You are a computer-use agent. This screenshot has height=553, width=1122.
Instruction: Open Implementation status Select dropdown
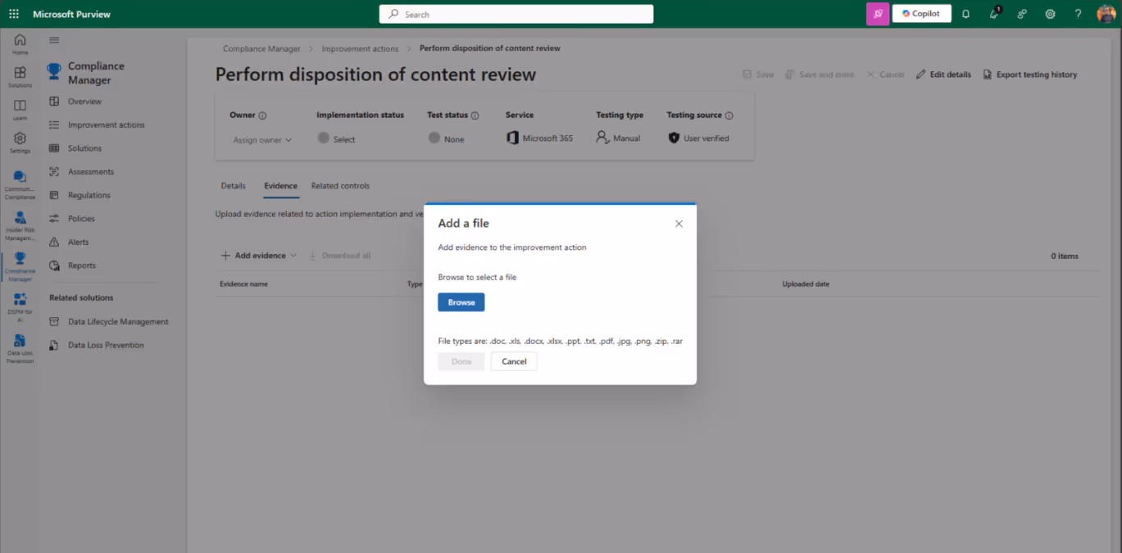(x=337, y=139)
